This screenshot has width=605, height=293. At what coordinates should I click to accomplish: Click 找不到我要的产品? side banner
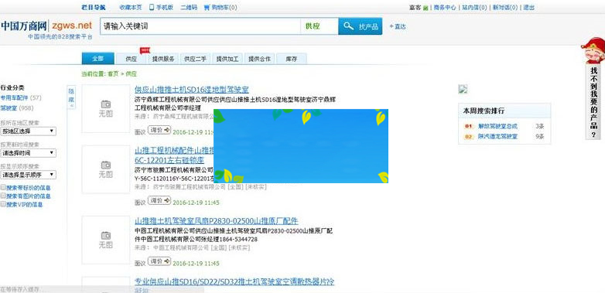(594, 102)
